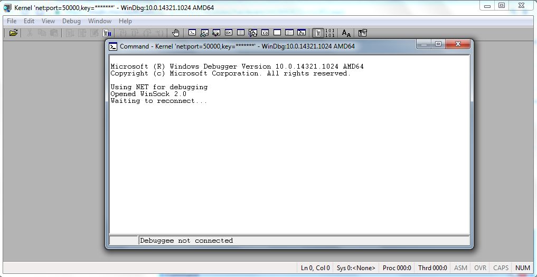Image resolution: width=537 pixels, height=277 pixels.
Task: Click the Open Source File folder icon
Action: (x=13, y=33)
